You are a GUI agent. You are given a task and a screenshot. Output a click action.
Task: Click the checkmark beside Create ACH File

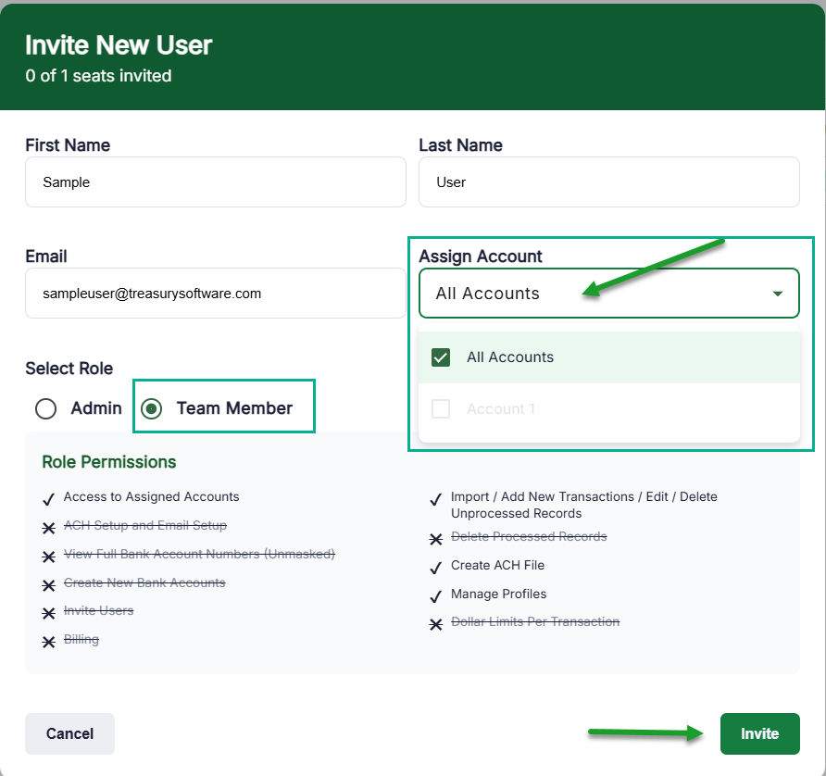tap(435, 568)
